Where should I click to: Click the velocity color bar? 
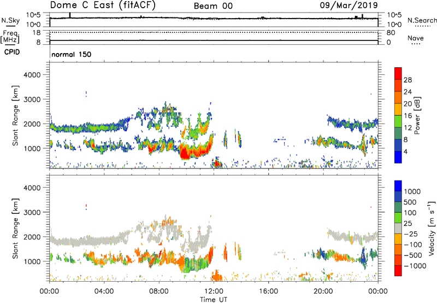pyautogui.click(x=398, y=228)
